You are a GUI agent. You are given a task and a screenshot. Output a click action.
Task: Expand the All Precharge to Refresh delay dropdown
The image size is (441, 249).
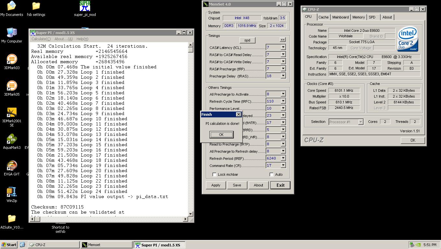pos(283,151)
